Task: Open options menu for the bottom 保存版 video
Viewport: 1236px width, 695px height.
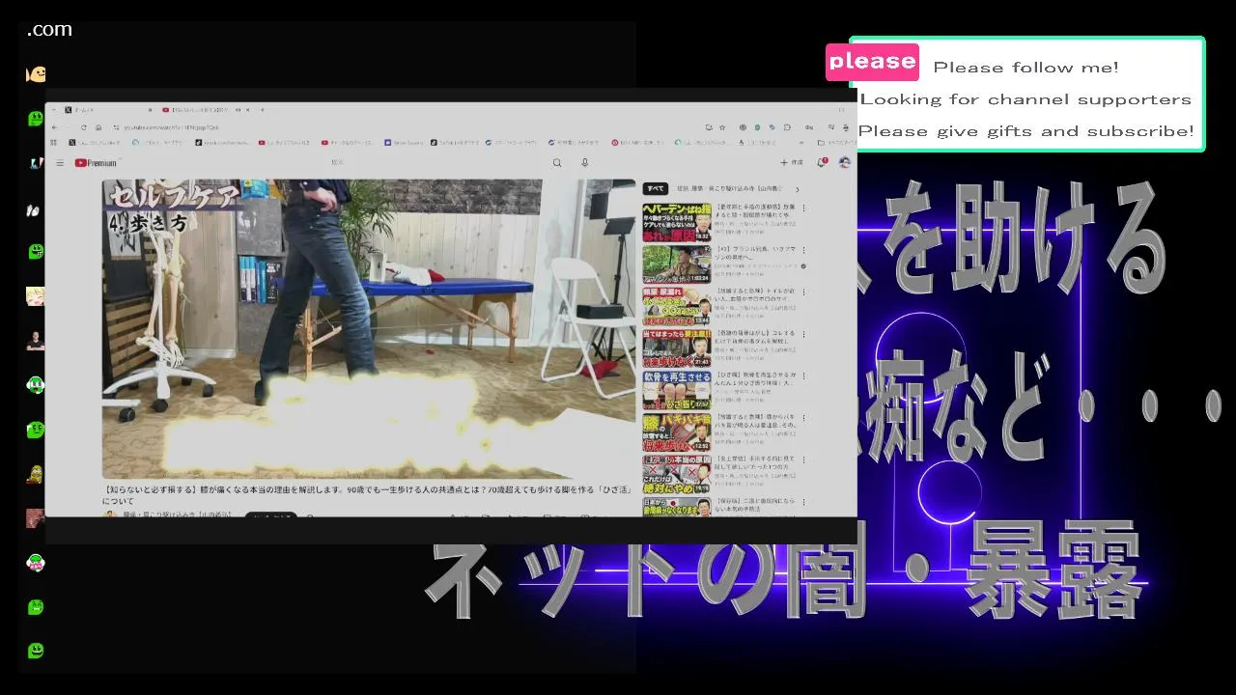Action: tap(803, 503)
